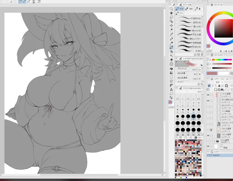Choose the 塗りムラブラシ brush preset
Viewport: 233px width, 181px height.
click(x=188, y=38)
